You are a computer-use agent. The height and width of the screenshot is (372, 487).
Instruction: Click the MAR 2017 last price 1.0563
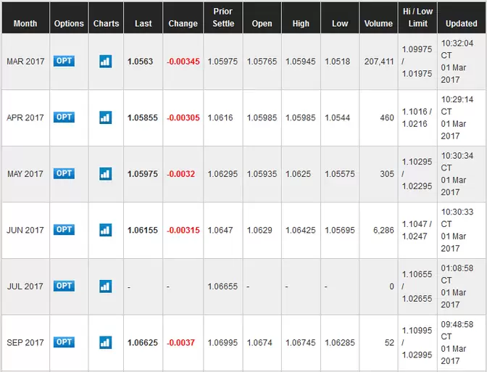pos(140,62)
